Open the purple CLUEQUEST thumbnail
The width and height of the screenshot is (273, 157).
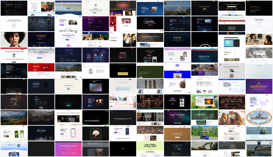pyautogui.click(x=259, y=86)
